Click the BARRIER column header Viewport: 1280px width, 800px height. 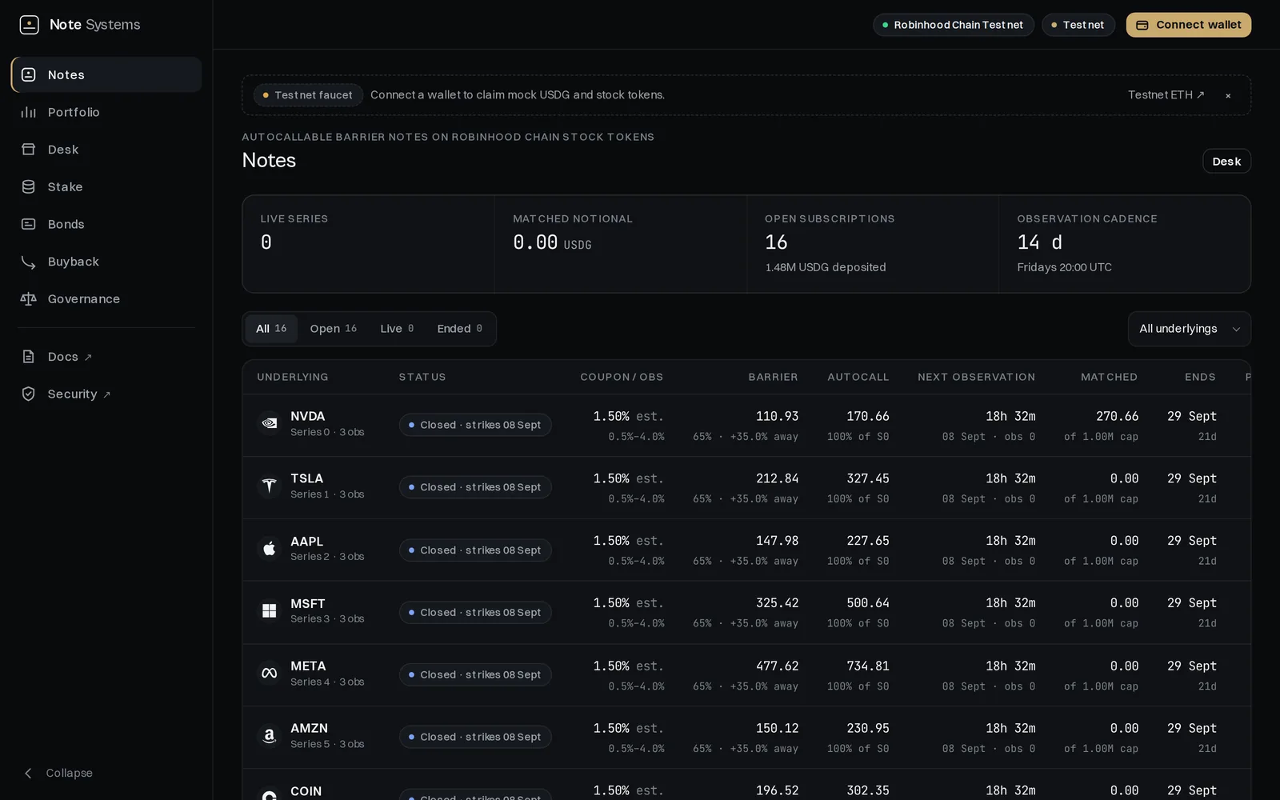pos(774,377)
